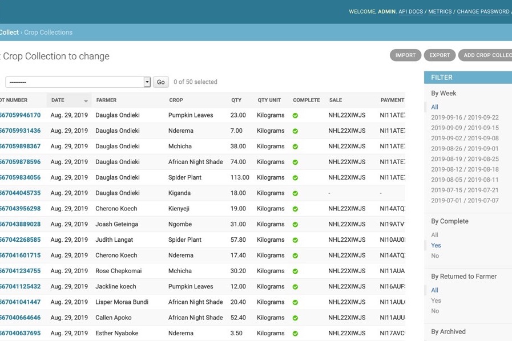Click the complete checkmark icon for Ngombe row
The image size is (512, 341).
[x=295, y=225]
